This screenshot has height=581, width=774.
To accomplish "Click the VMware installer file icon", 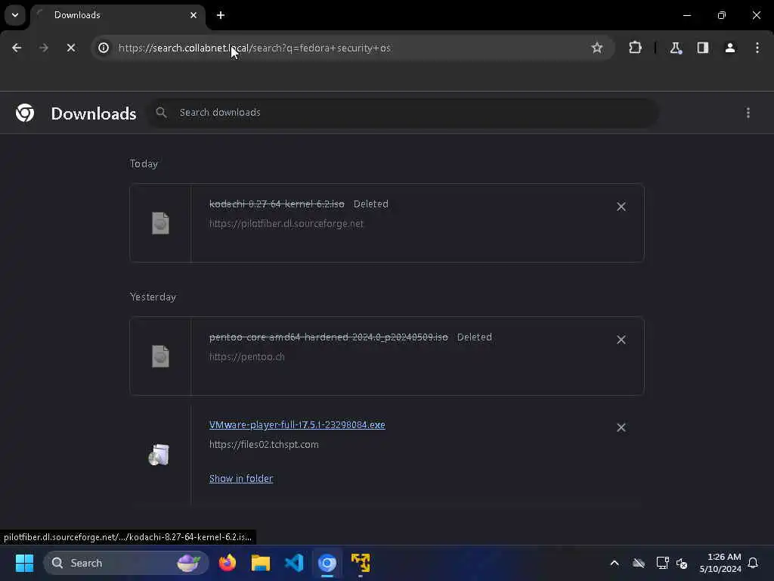I will [x=159, y=455].
